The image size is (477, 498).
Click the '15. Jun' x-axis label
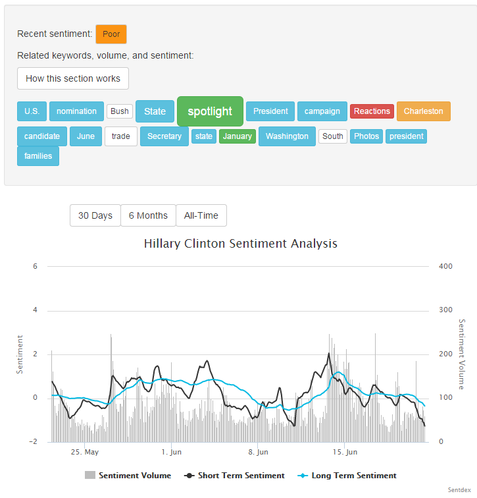click(345, 452)
